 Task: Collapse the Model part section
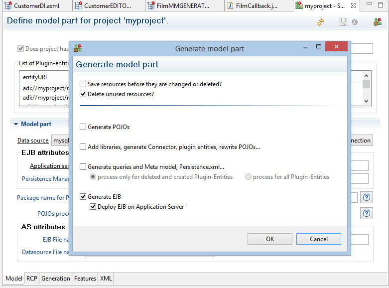(16, 124)
